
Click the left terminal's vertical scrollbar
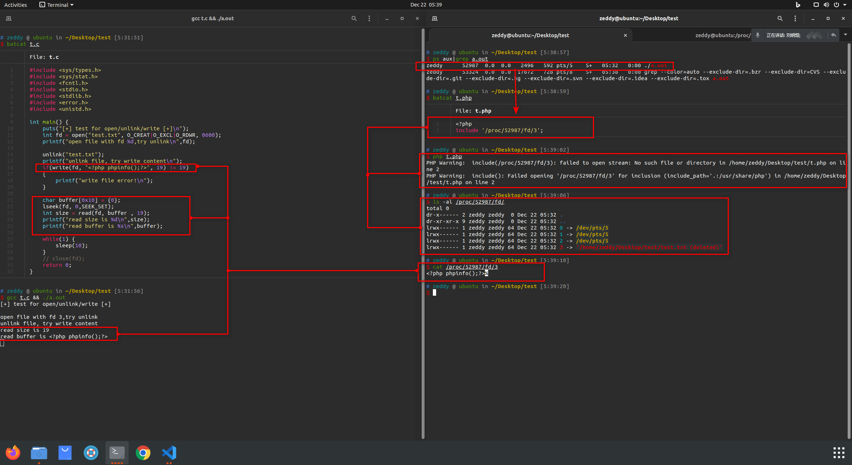tap(423, 234)
